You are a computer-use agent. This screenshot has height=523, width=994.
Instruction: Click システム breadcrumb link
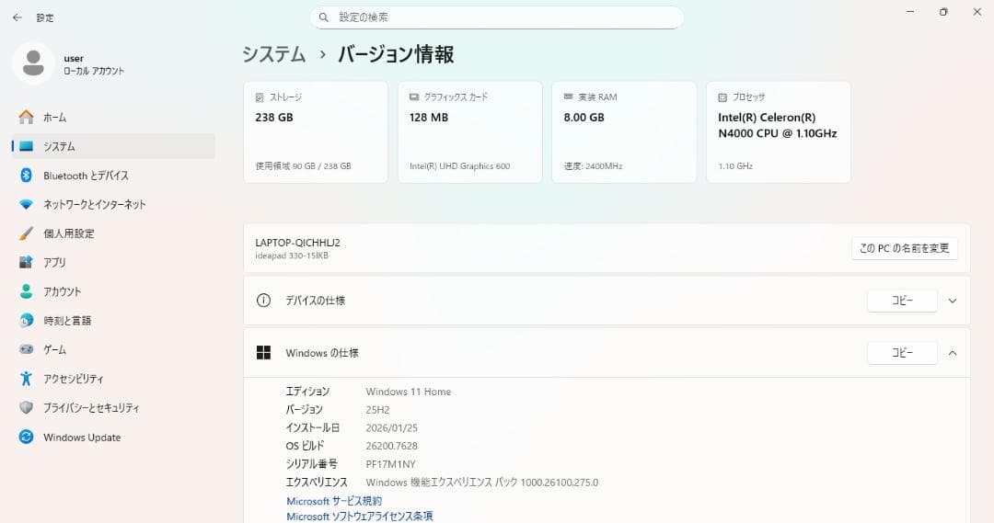pos(274,54)
